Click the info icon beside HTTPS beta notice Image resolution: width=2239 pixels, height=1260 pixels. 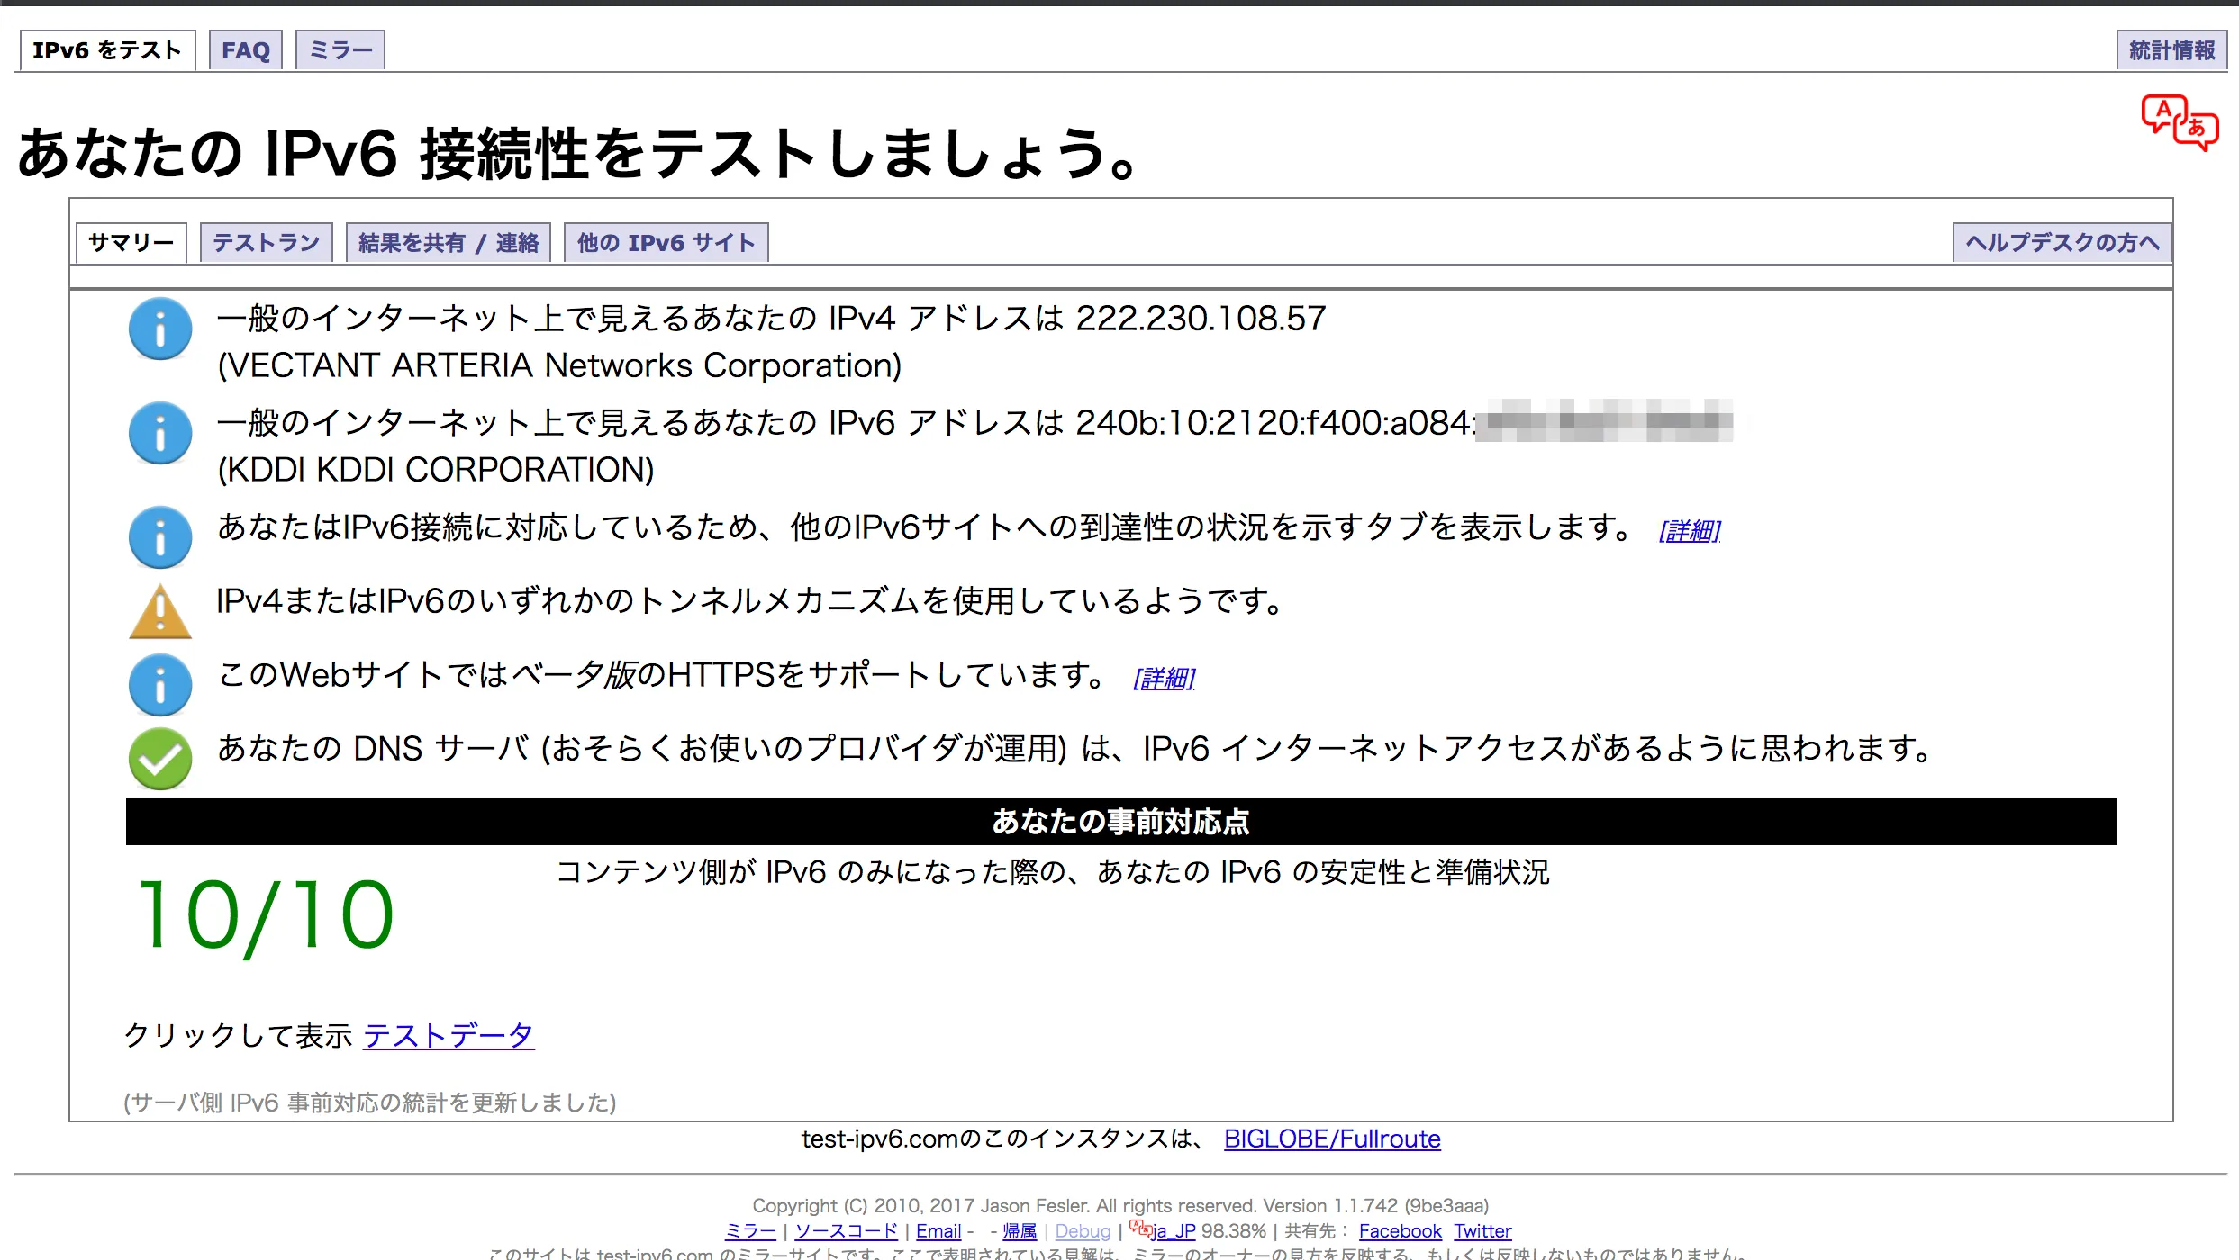click(x=160, y=685)
